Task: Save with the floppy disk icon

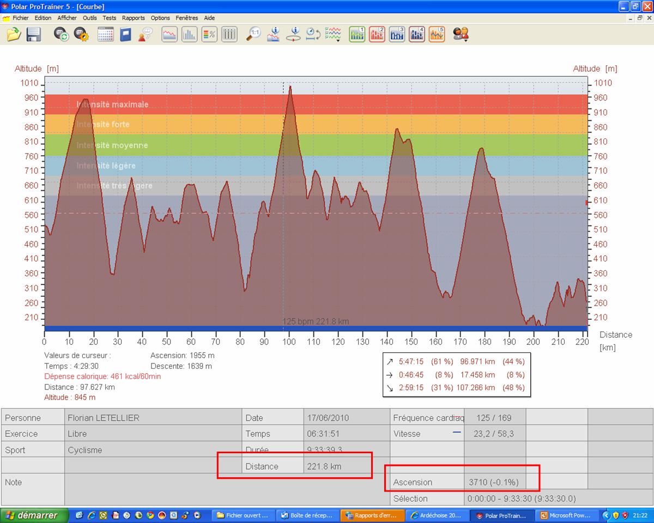Action: [x=34, y=34]
